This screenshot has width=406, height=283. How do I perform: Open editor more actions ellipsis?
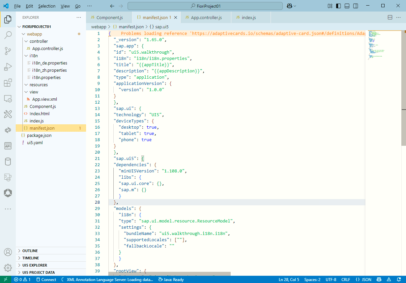pyautogui.click(x=398, y=17)
